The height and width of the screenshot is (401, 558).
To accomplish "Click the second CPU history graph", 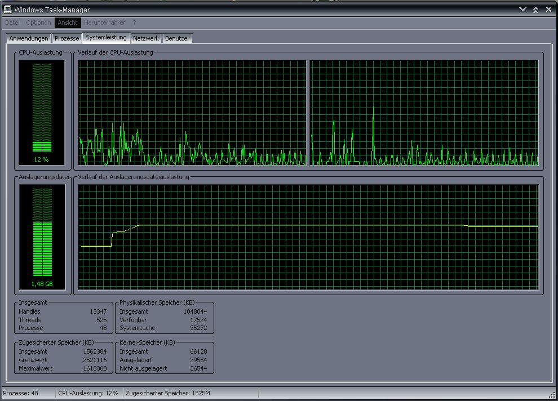I will click(x=424, y=112).
